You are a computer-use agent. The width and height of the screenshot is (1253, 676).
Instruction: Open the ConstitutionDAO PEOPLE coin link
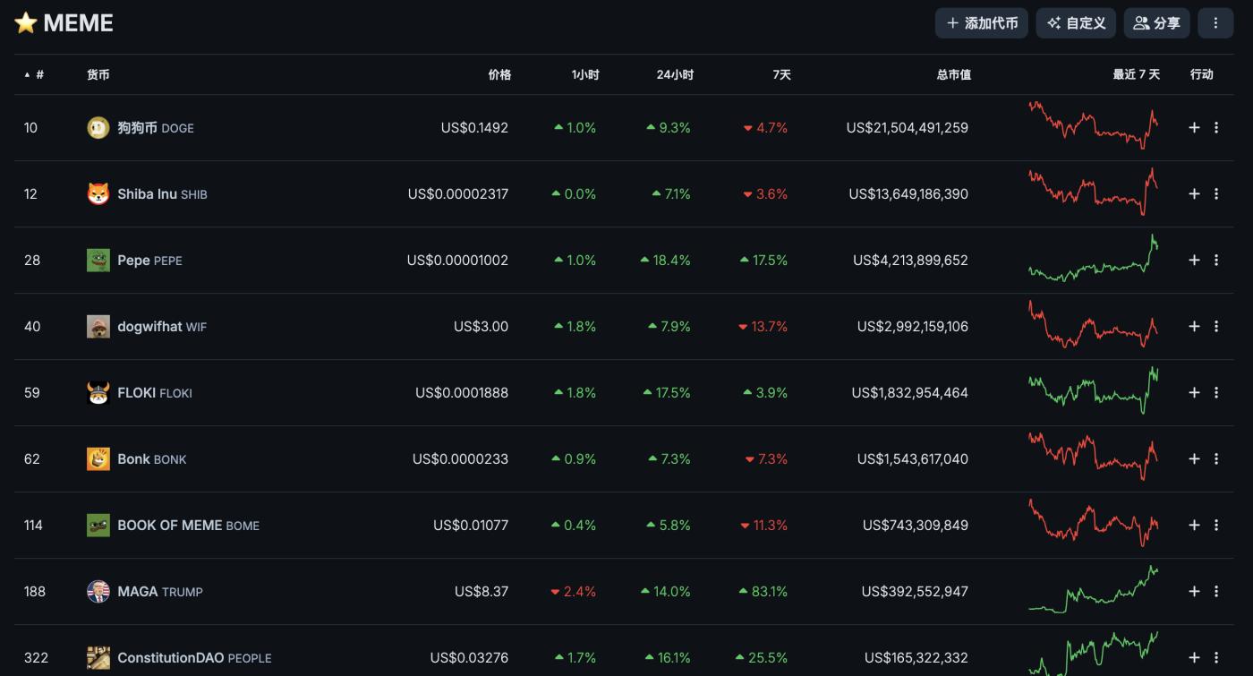click(194, 658)
